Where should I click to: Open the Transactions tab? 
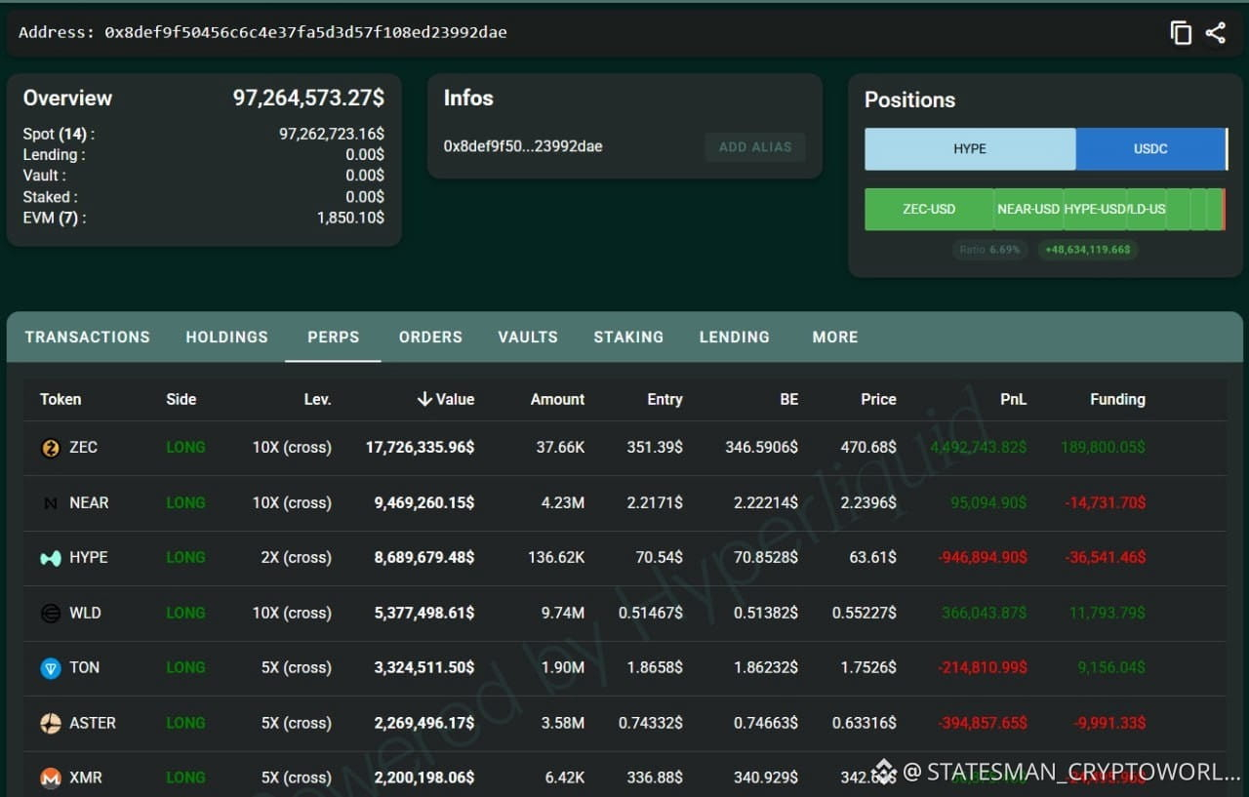[88, 337]
